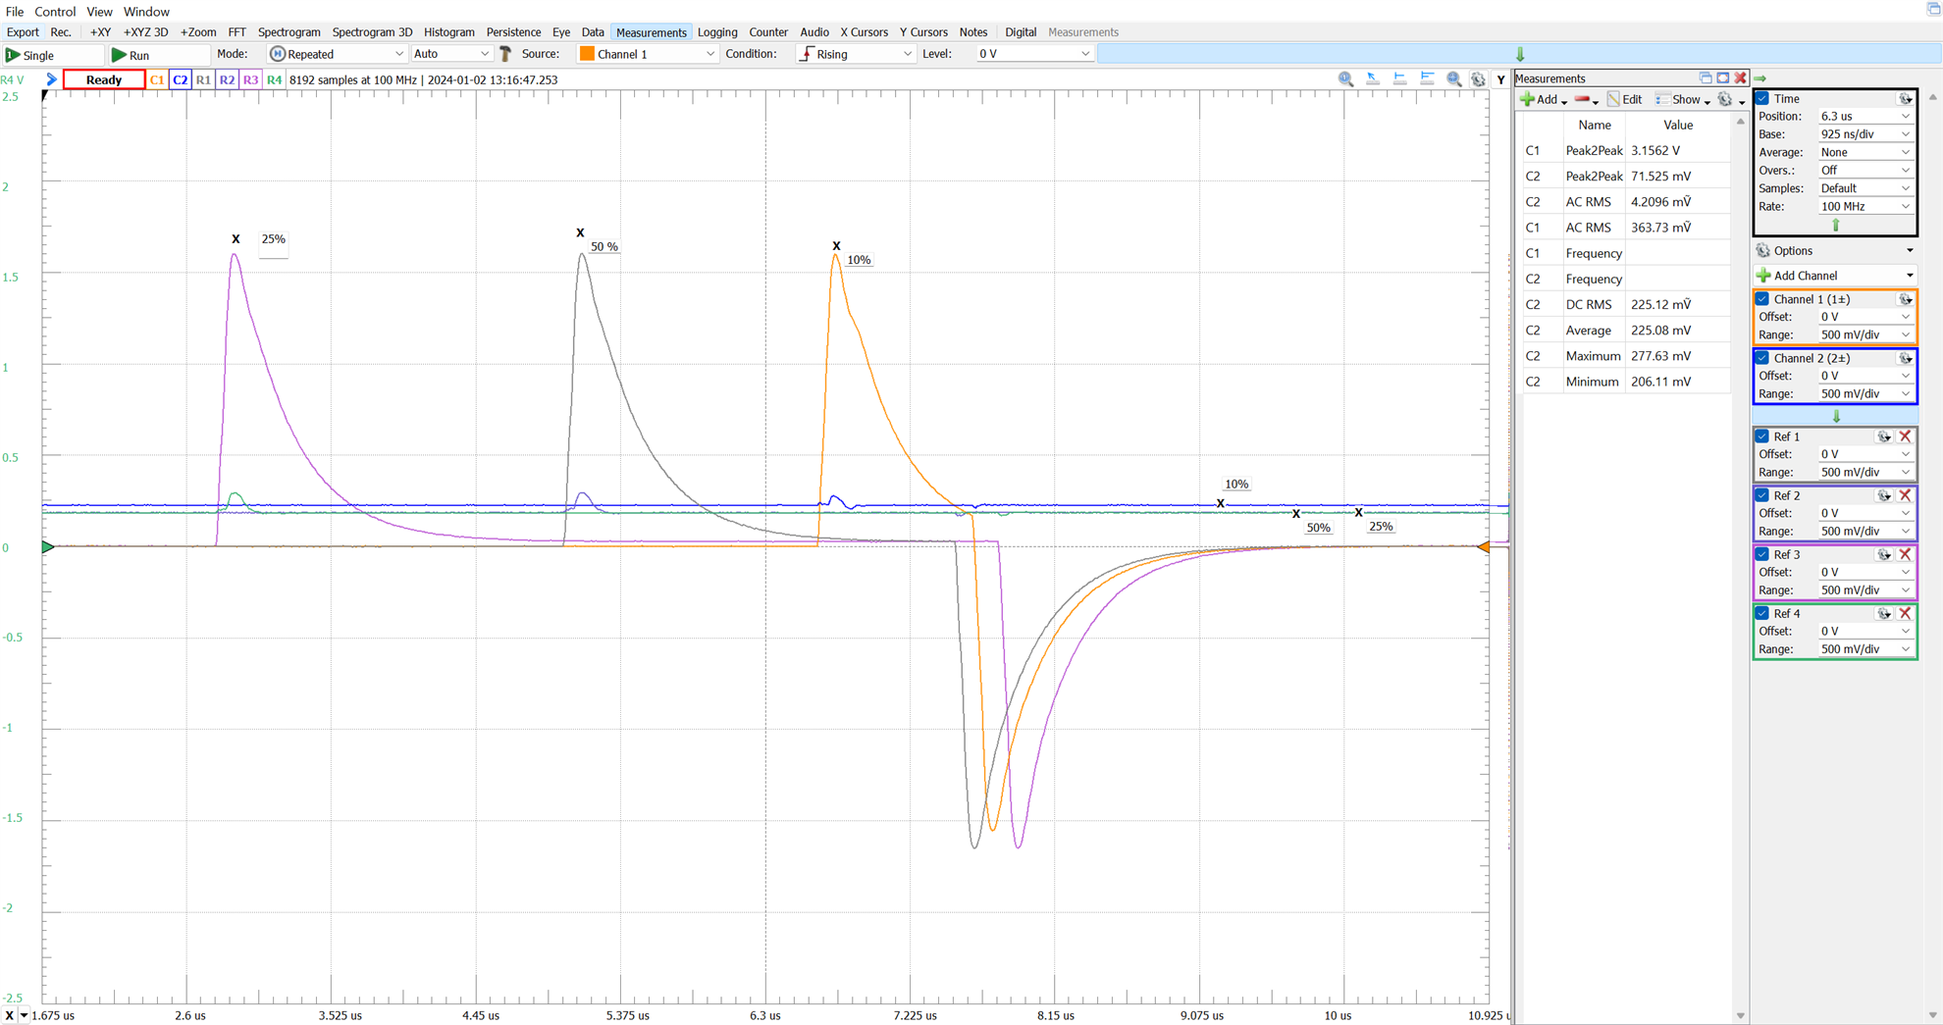Viewport: 1943px width, 1025px height.
Task: Open the Control menu
Action: point(55,12)
